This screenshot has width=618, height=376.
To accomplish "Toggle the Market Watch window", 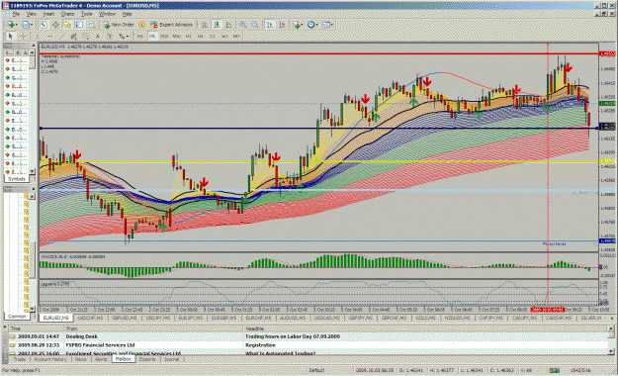I will [x=44, y=25].
